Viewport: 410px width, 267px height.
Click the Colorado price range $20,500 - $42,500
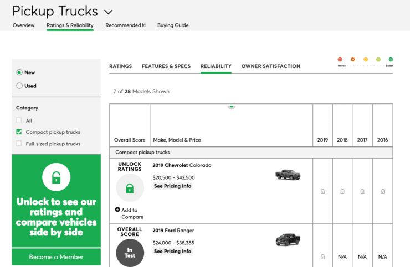pyautogui.click(x=173, y=177)
